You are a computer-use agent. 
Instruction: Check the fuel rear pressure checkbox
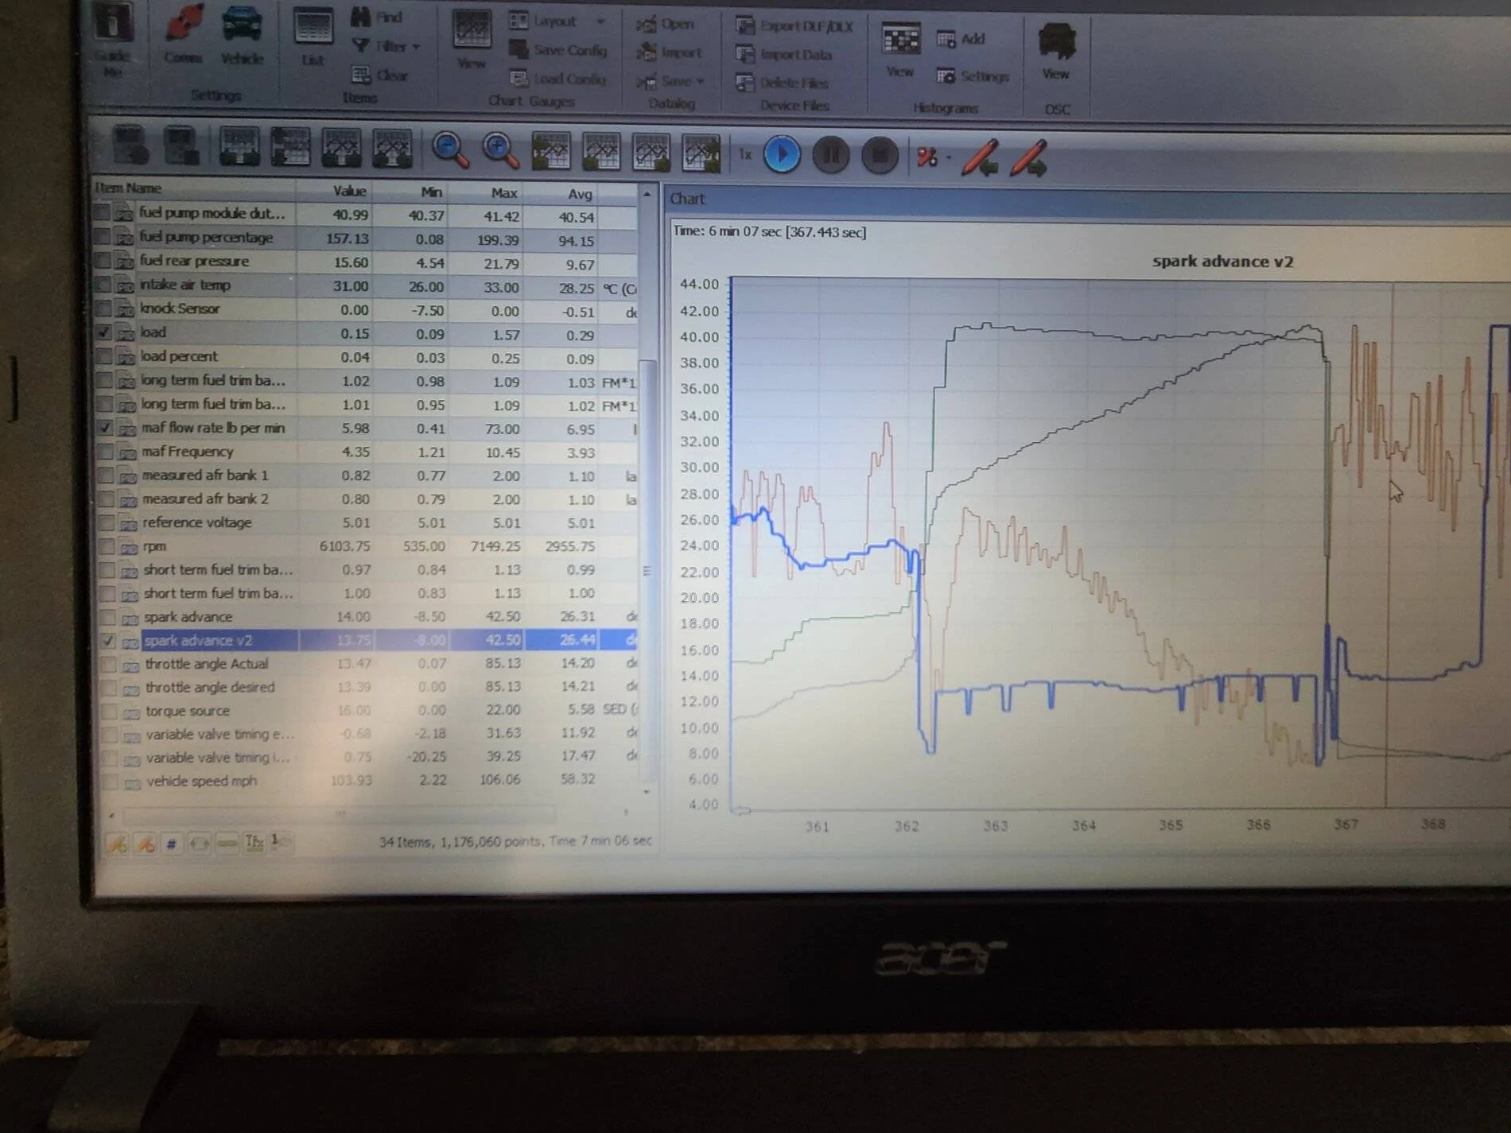point(102,261)
